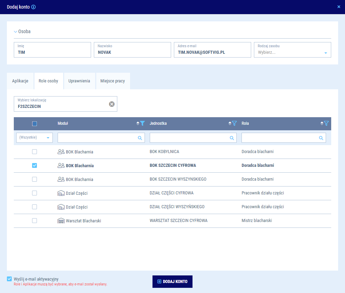Open the Uprawnienia tab
This screenshot has width=345, height=293.
[x=79, y=81]
